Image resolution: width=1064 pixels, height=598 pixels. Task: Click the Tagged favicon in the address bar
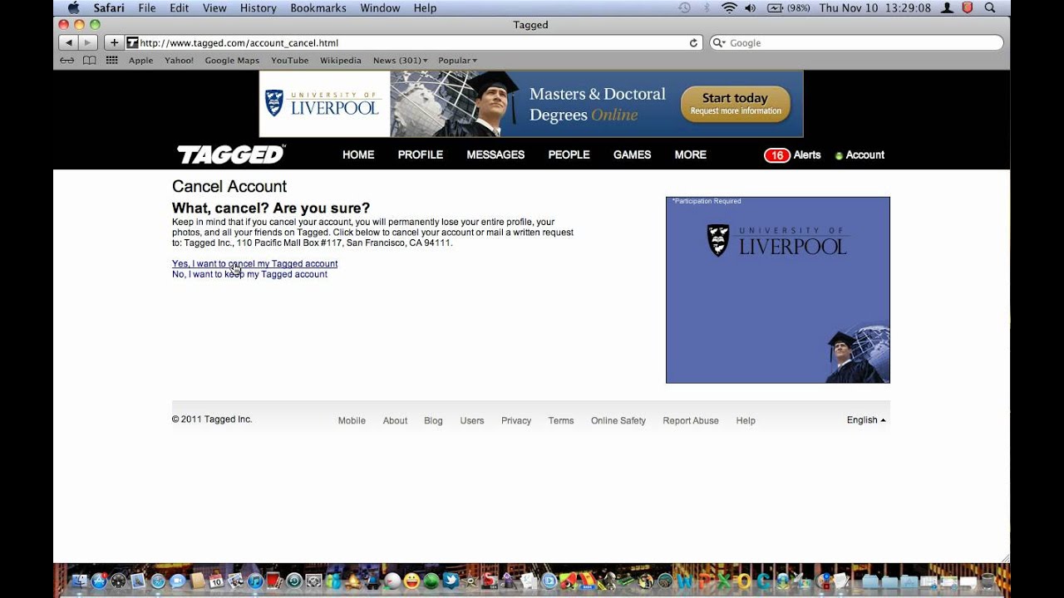coord(132,42)
